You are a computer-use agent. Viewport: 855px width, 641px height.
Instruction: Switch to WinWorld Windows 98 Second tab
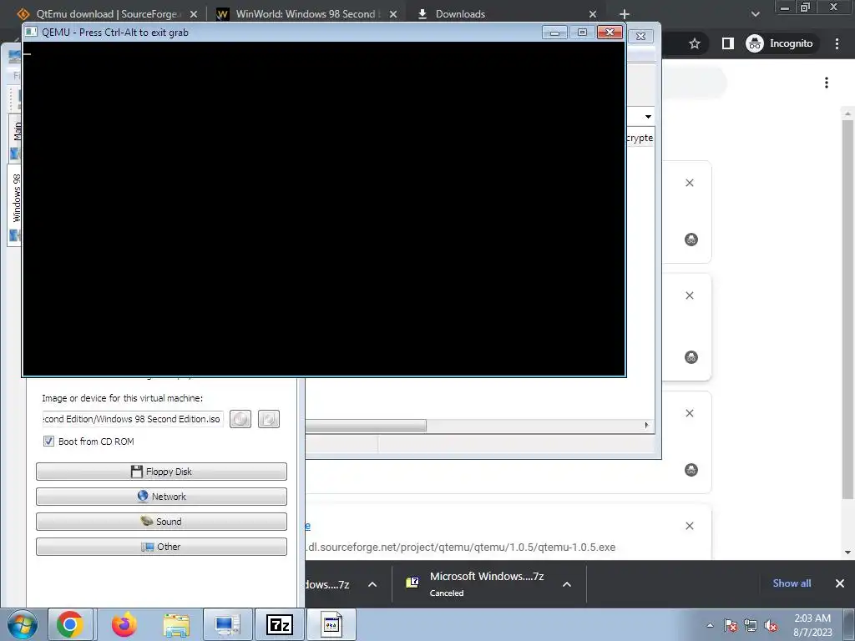[x=306, y=14]
